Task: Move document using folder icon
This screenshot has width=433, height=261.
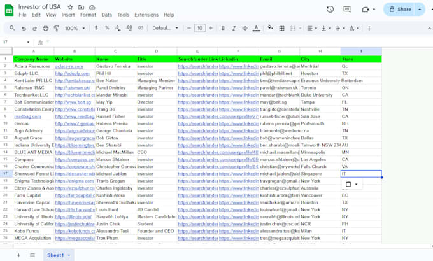Action: (82, 7)
